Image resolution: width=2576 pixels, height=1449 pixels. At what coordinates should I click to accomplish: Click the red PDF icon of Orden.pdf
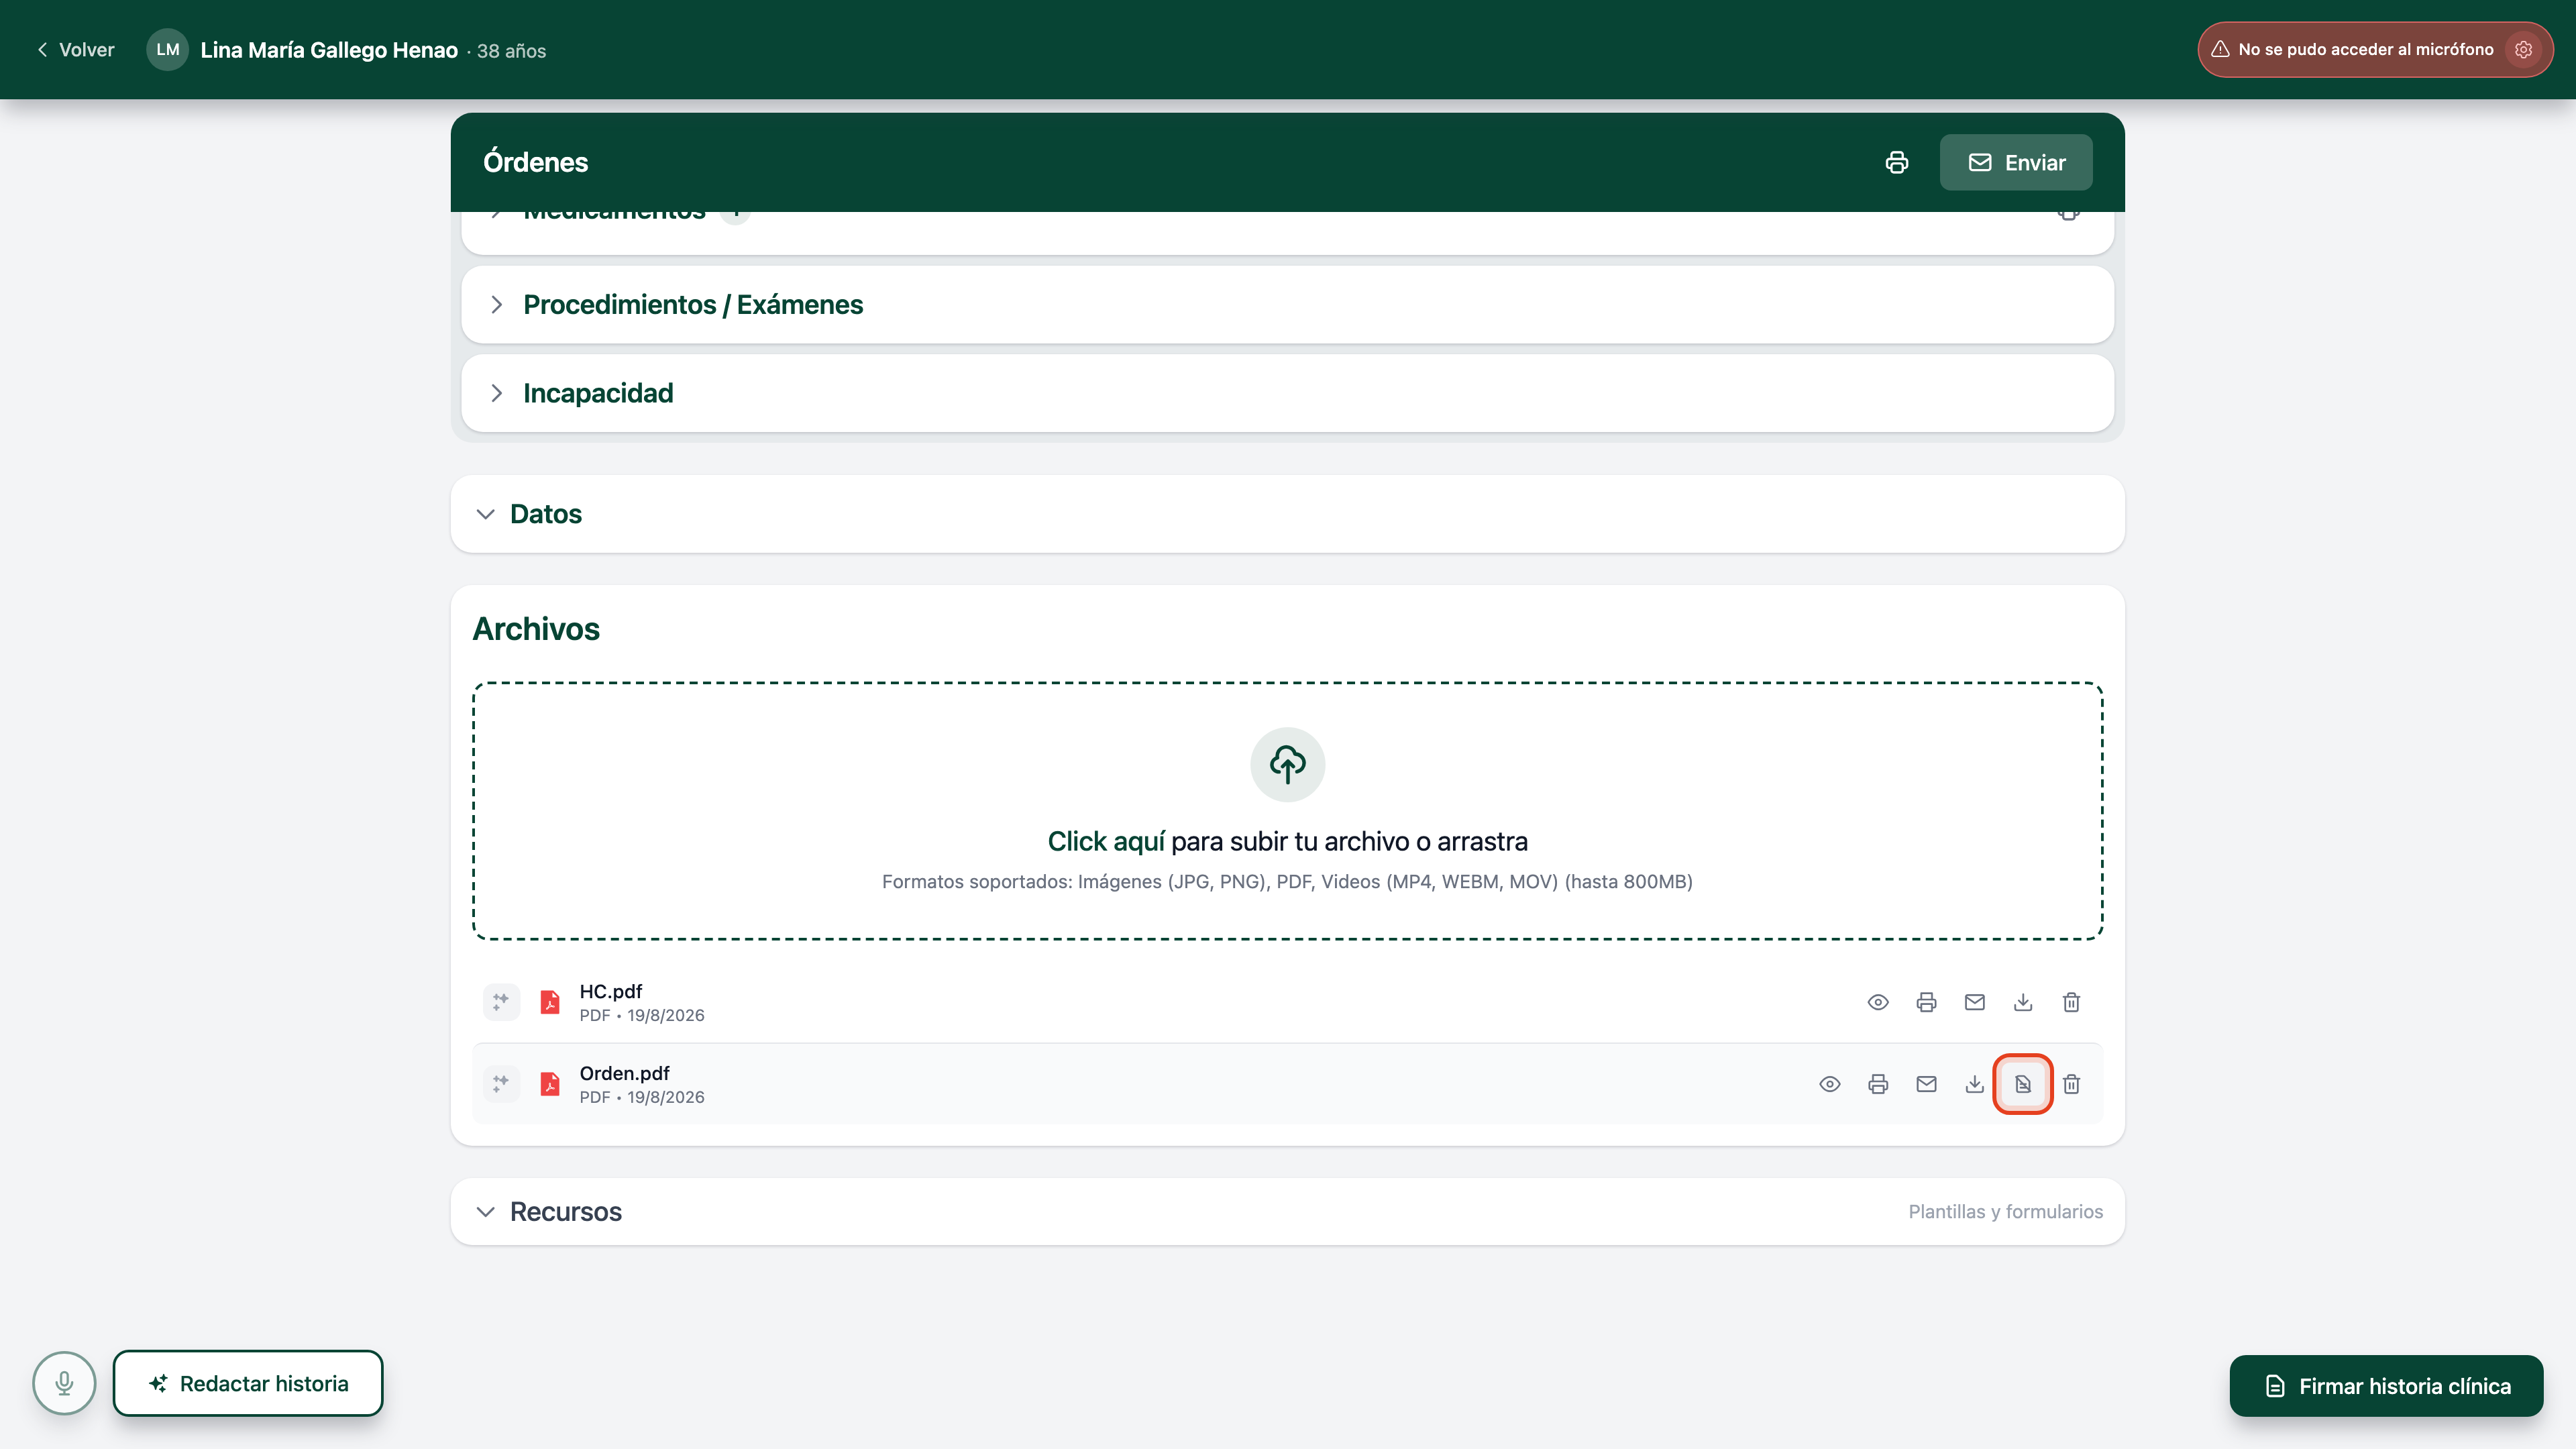tap(550, 1084)
